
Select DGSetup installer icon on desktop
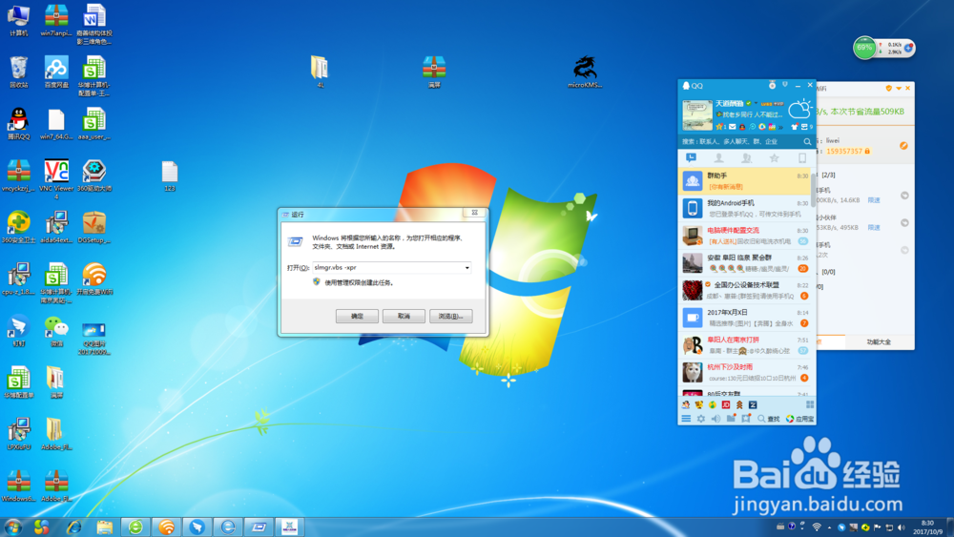(94, 227)
